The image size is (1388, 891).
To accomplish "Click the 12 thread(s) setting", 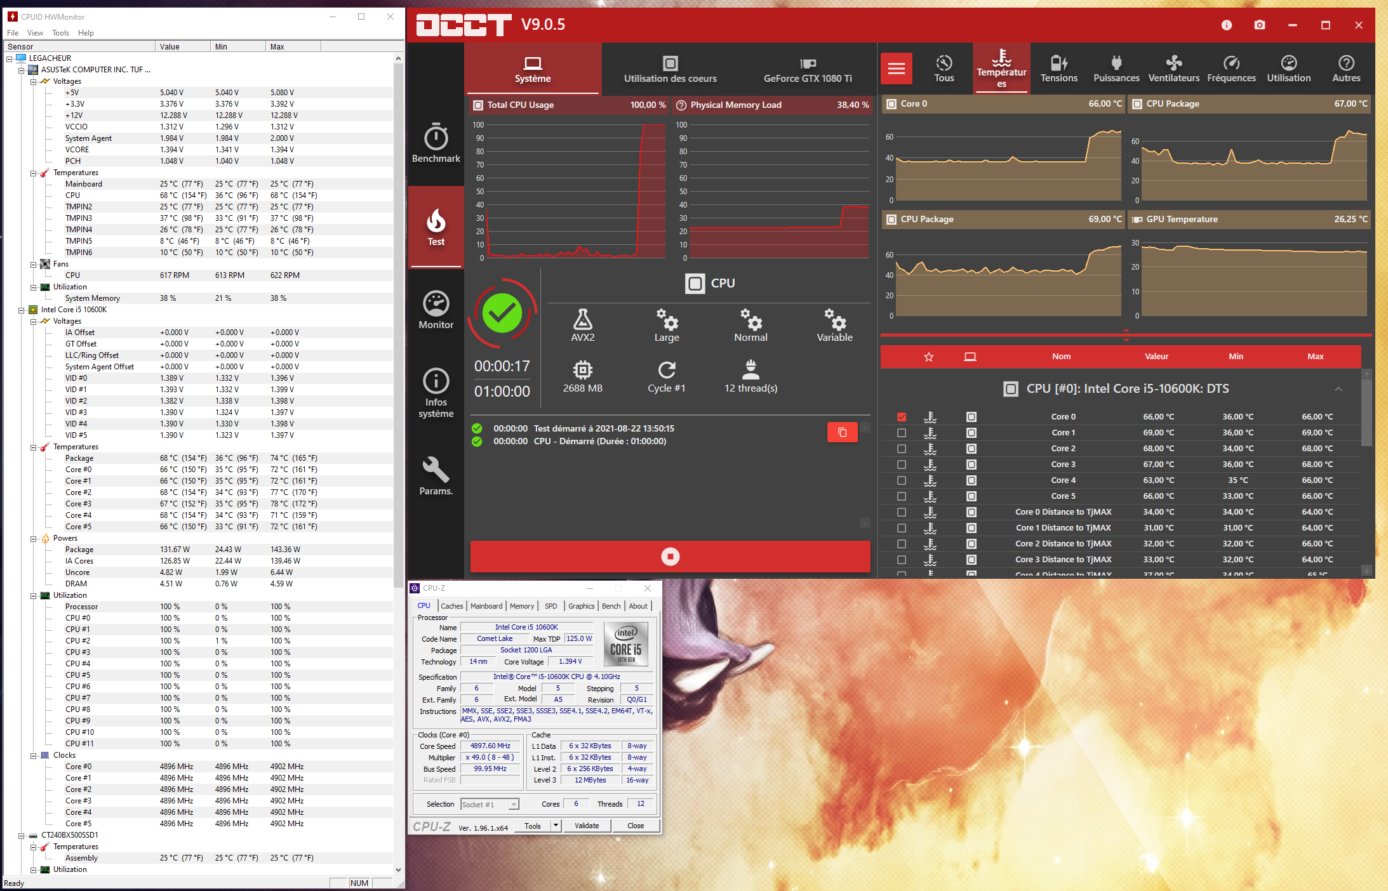I will 751,376.
